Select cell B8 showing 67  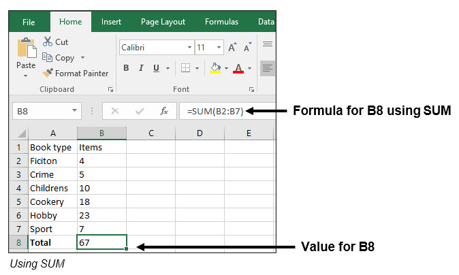tap(101, 242)
